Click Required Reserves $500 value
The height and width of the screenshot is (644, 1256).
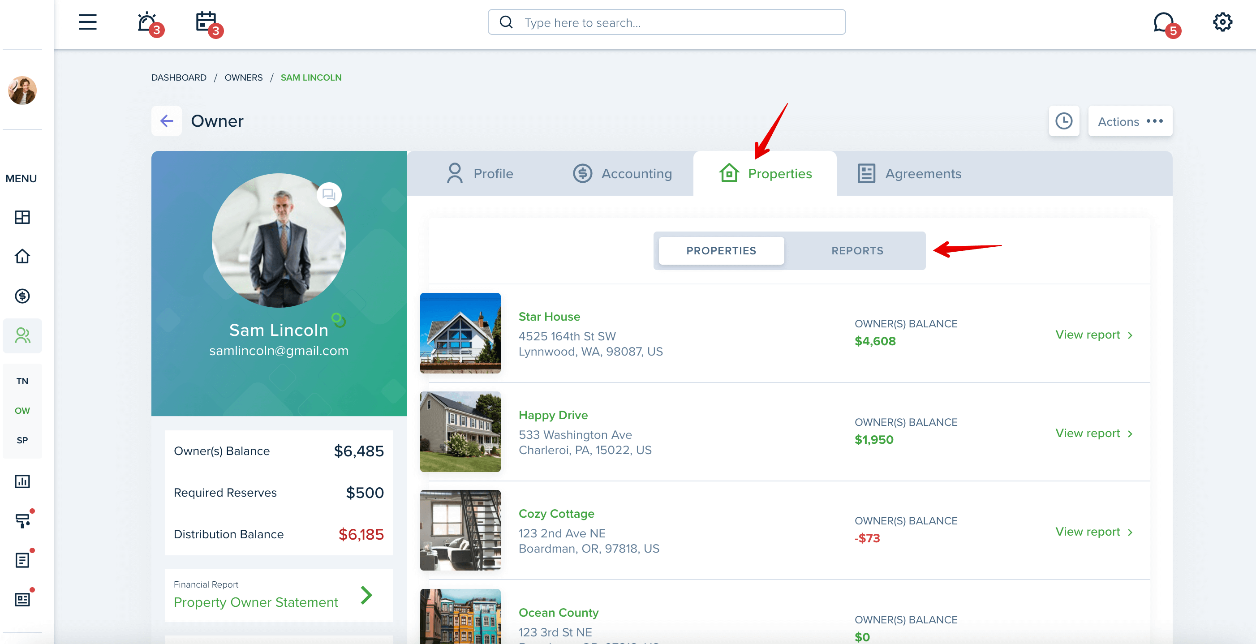[365, 492]
